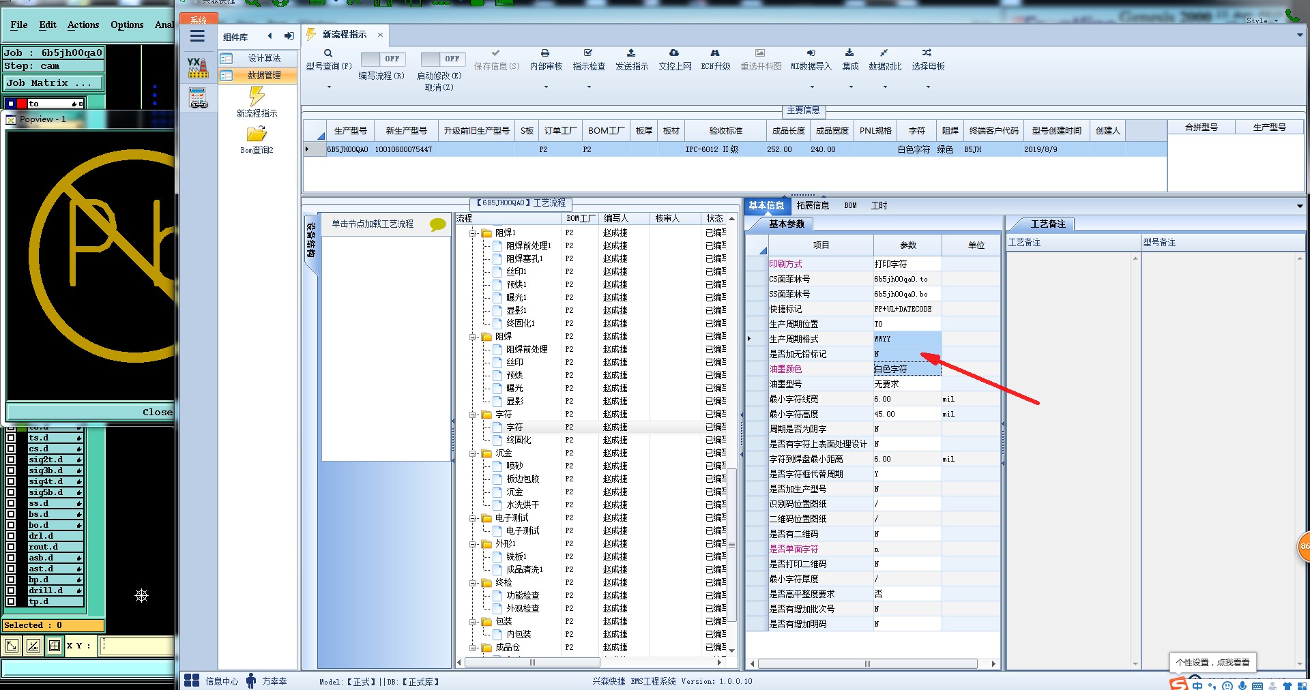Click the 信息中心 grid icon
This screenshot has width=1310, height=690.
click(x=192, y=680)
